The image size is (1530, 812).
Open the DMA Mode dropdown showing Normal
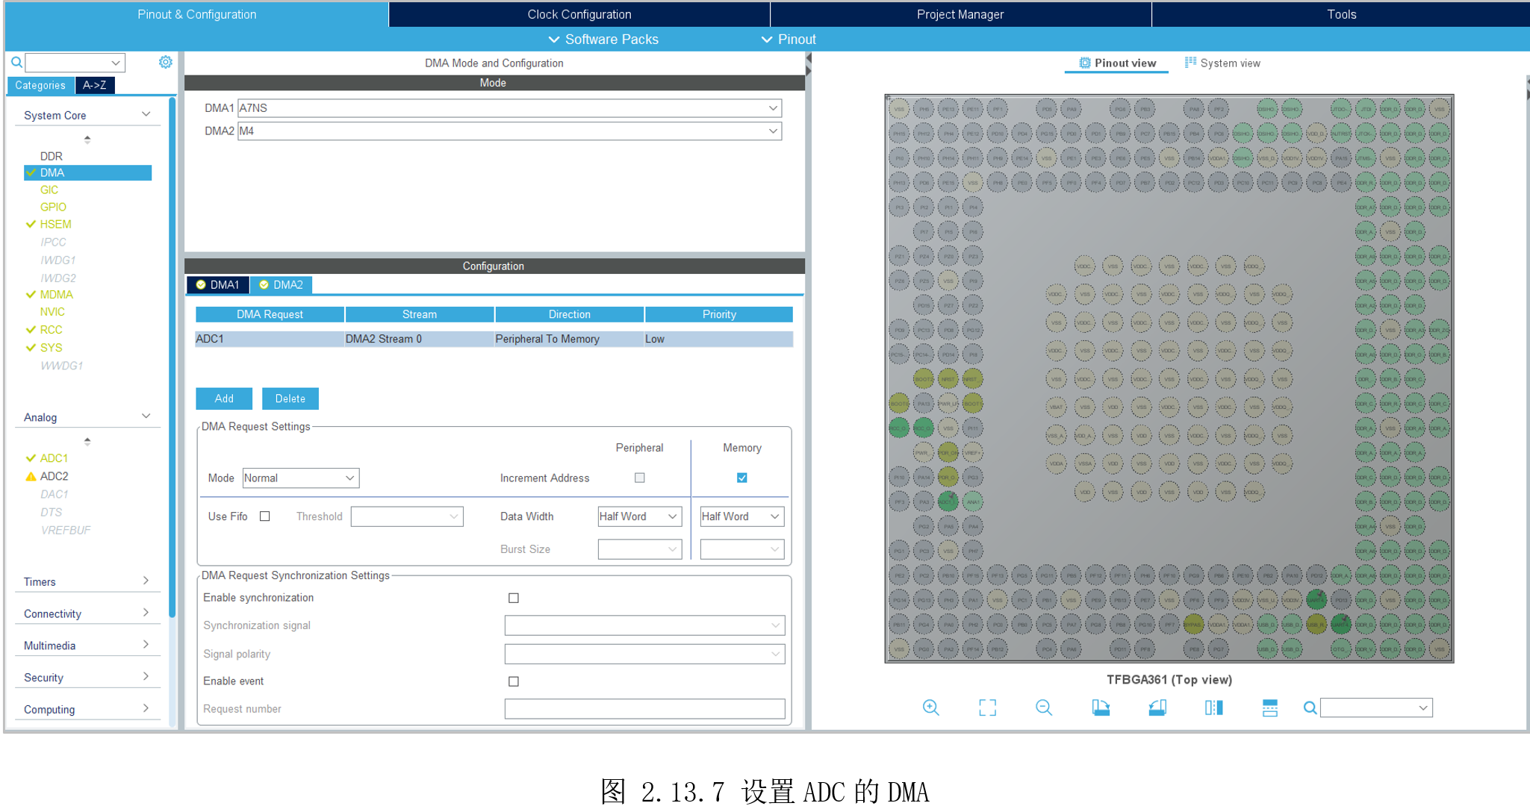point(300,478)
